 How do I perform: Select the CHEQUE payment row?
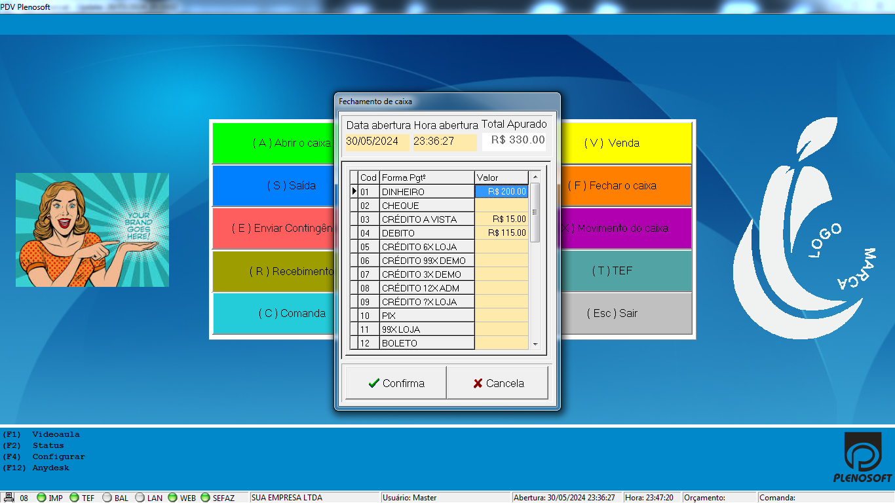(440, 206)
